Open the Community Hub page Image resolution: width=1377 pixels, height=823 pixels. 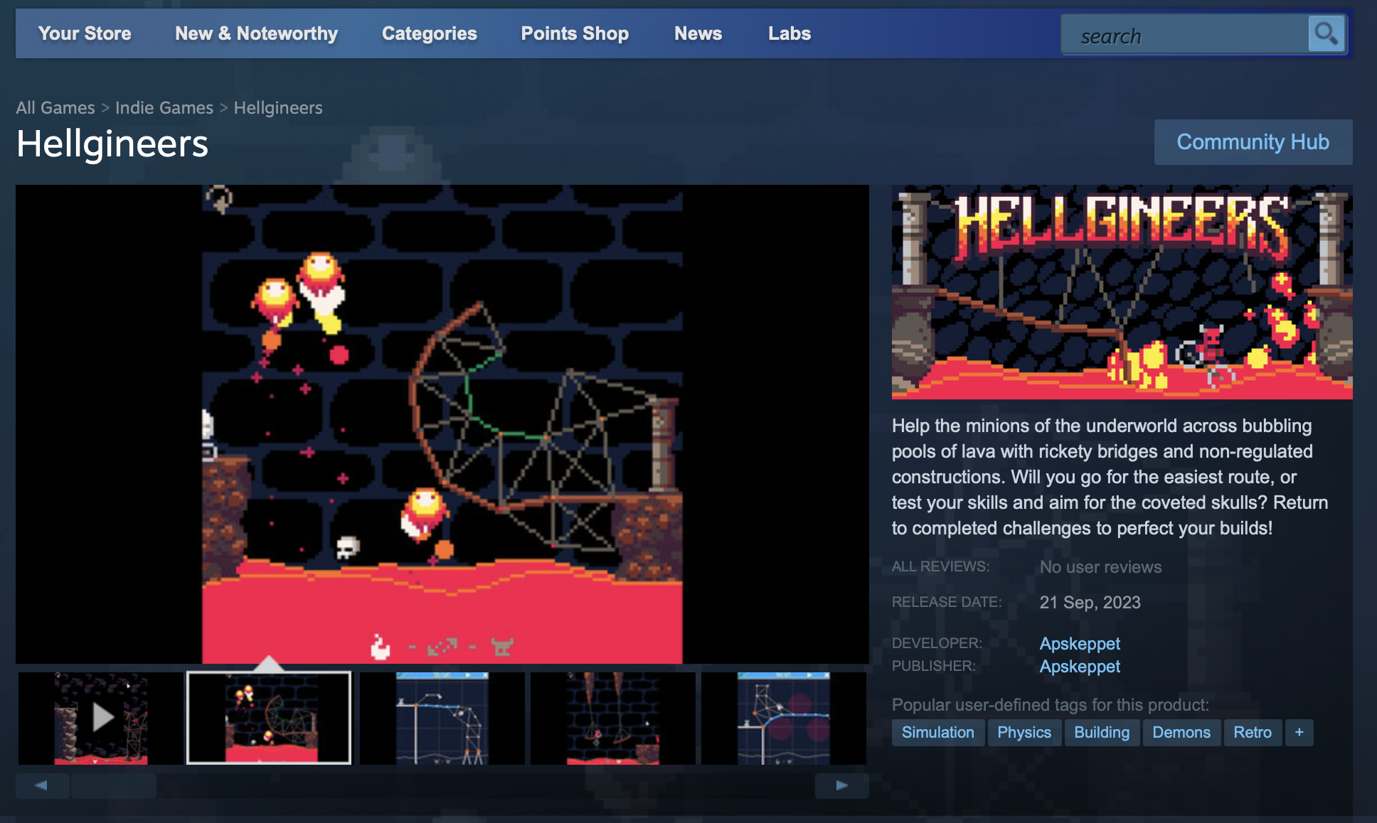[x=1253, y=142]
